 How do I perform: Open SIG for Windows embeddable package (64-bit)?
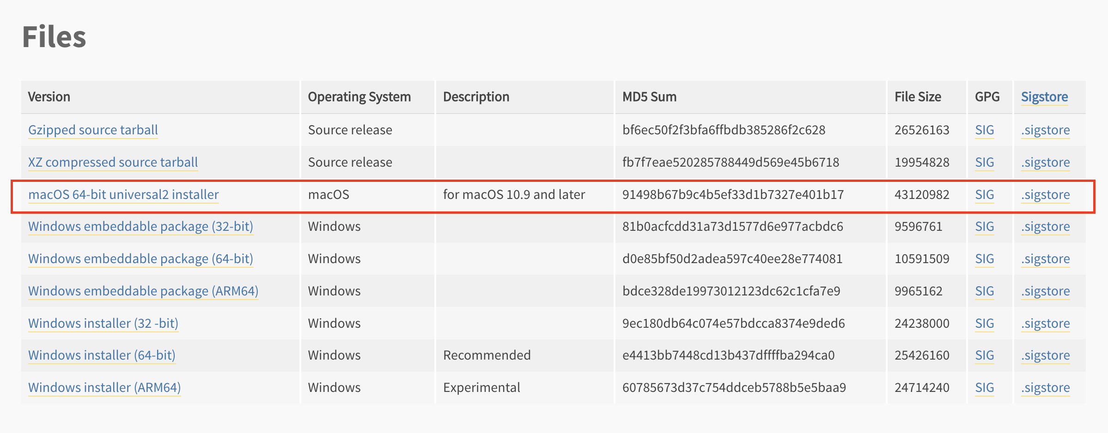pyautogui.click(x=984, y=259)
